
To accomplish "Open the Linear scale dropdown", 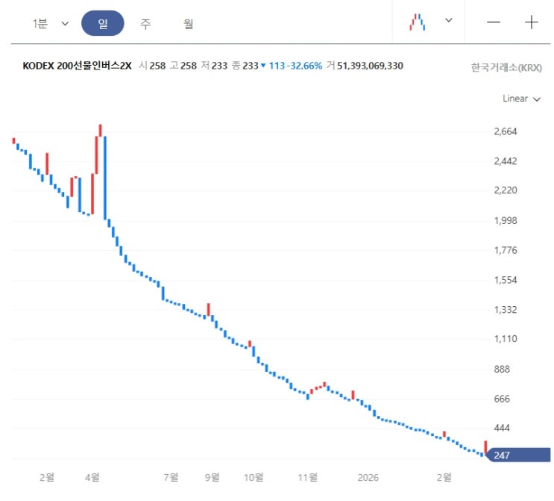I will click(x=521, y=99).
